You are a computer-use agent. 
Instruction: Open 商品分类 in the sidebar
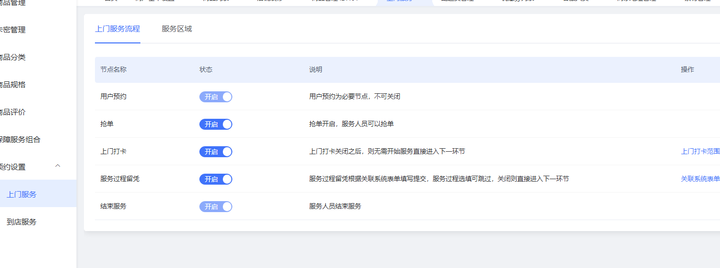pos(13,57)
